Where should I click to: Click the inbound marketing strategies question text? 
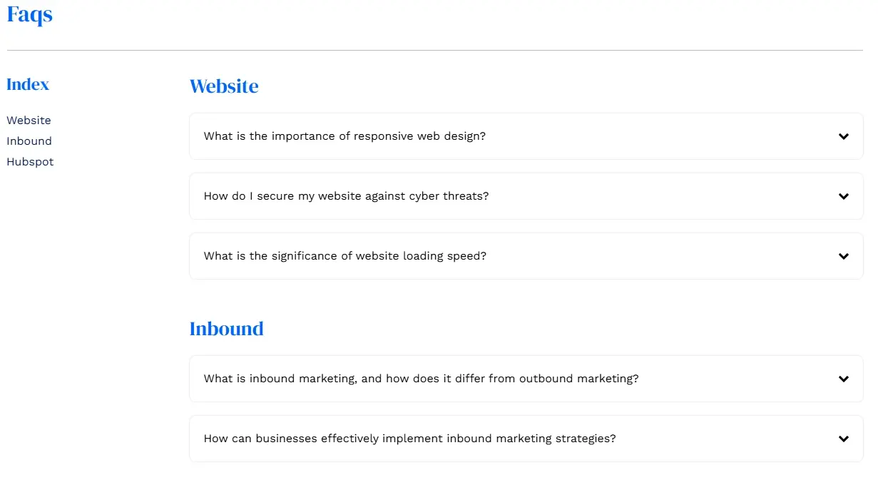click(x=409, y=439)
